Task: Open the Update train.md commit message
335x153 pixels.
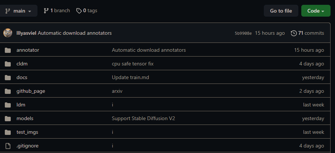Action: [130, 77]
